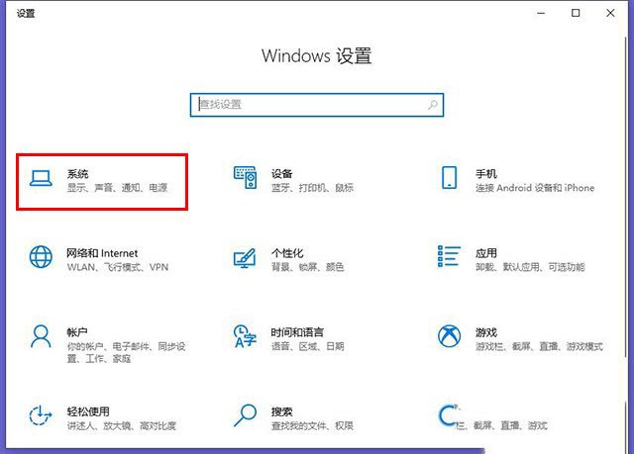634x454 pixels.
Task: Click the 讲述人、放大镜、高对比度 description
Action: pyautogui.click(x=122, y=425)
